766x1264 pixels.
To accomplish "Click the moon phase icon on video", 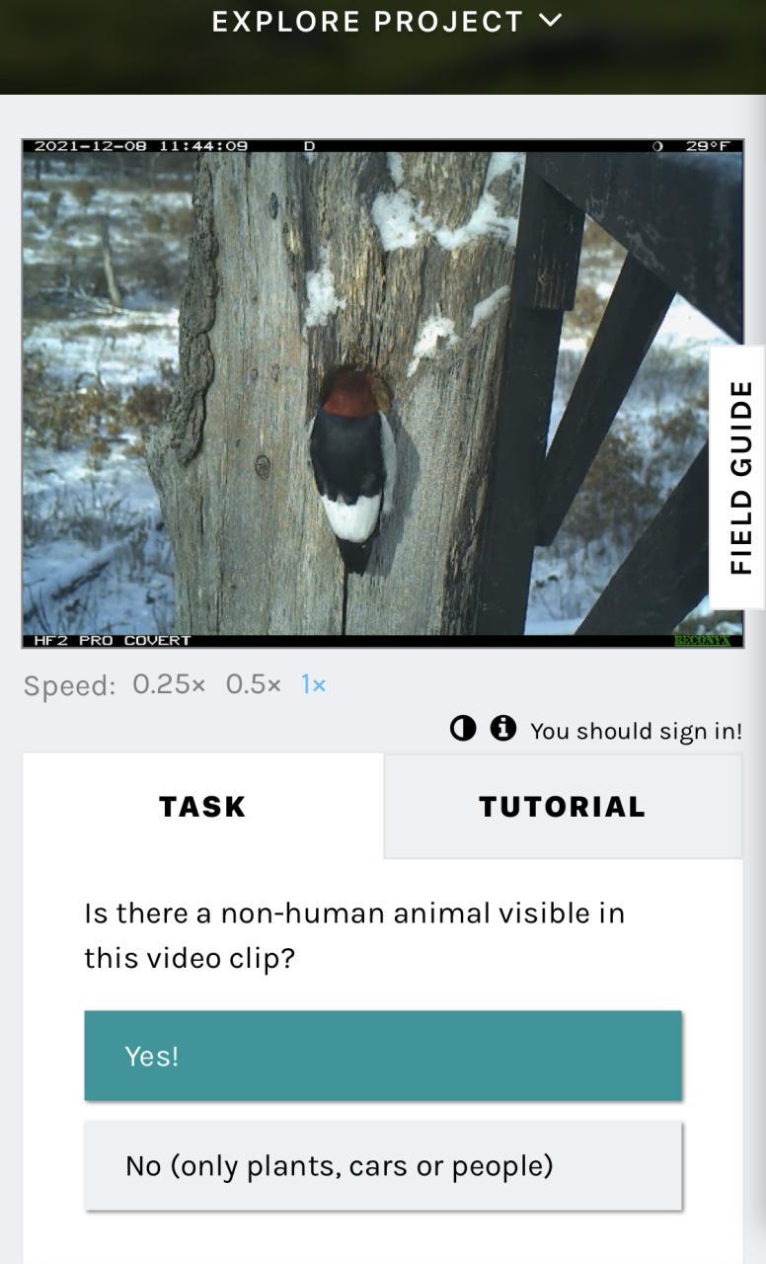I will 657,146.
